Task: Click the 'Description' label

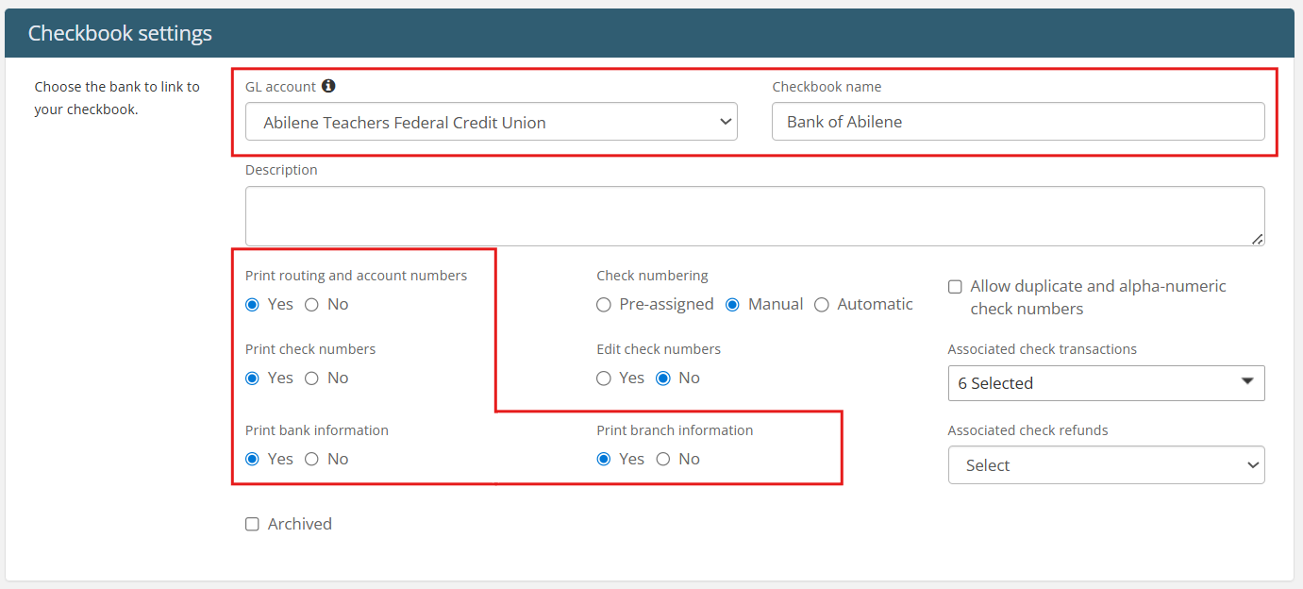Action: (281, 170)
